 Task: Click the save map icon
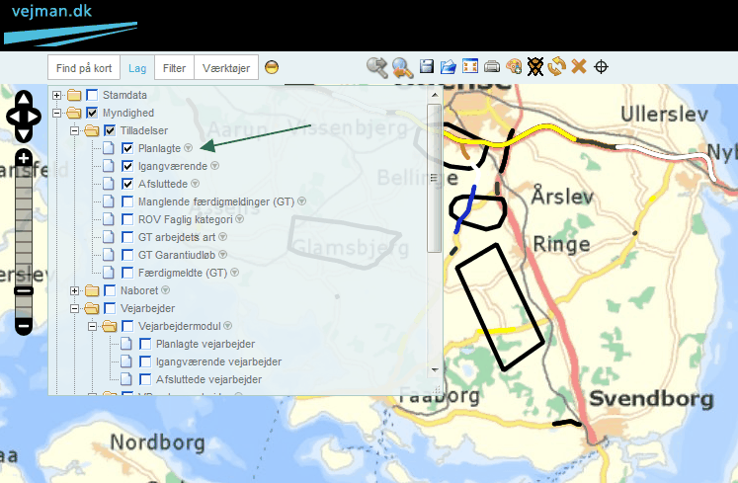[427, 67]
